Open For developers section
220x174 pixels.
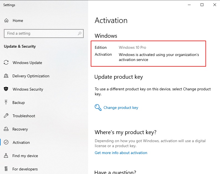point(25,169)
